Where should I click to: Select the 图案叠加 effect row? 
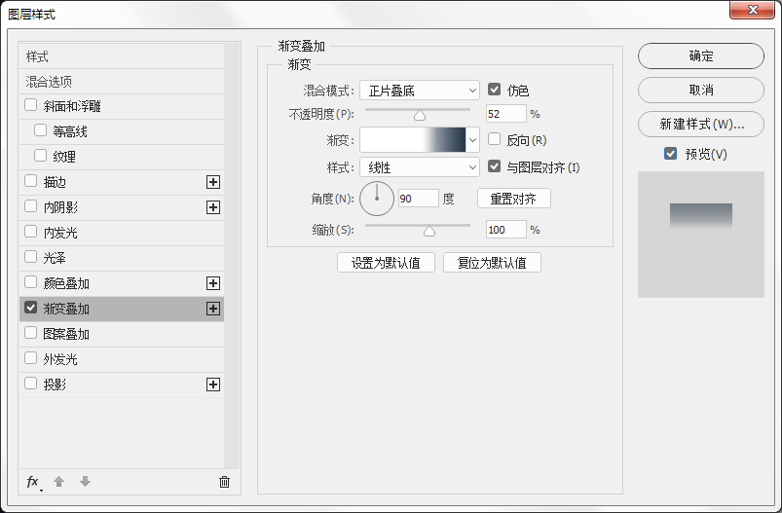122,334
